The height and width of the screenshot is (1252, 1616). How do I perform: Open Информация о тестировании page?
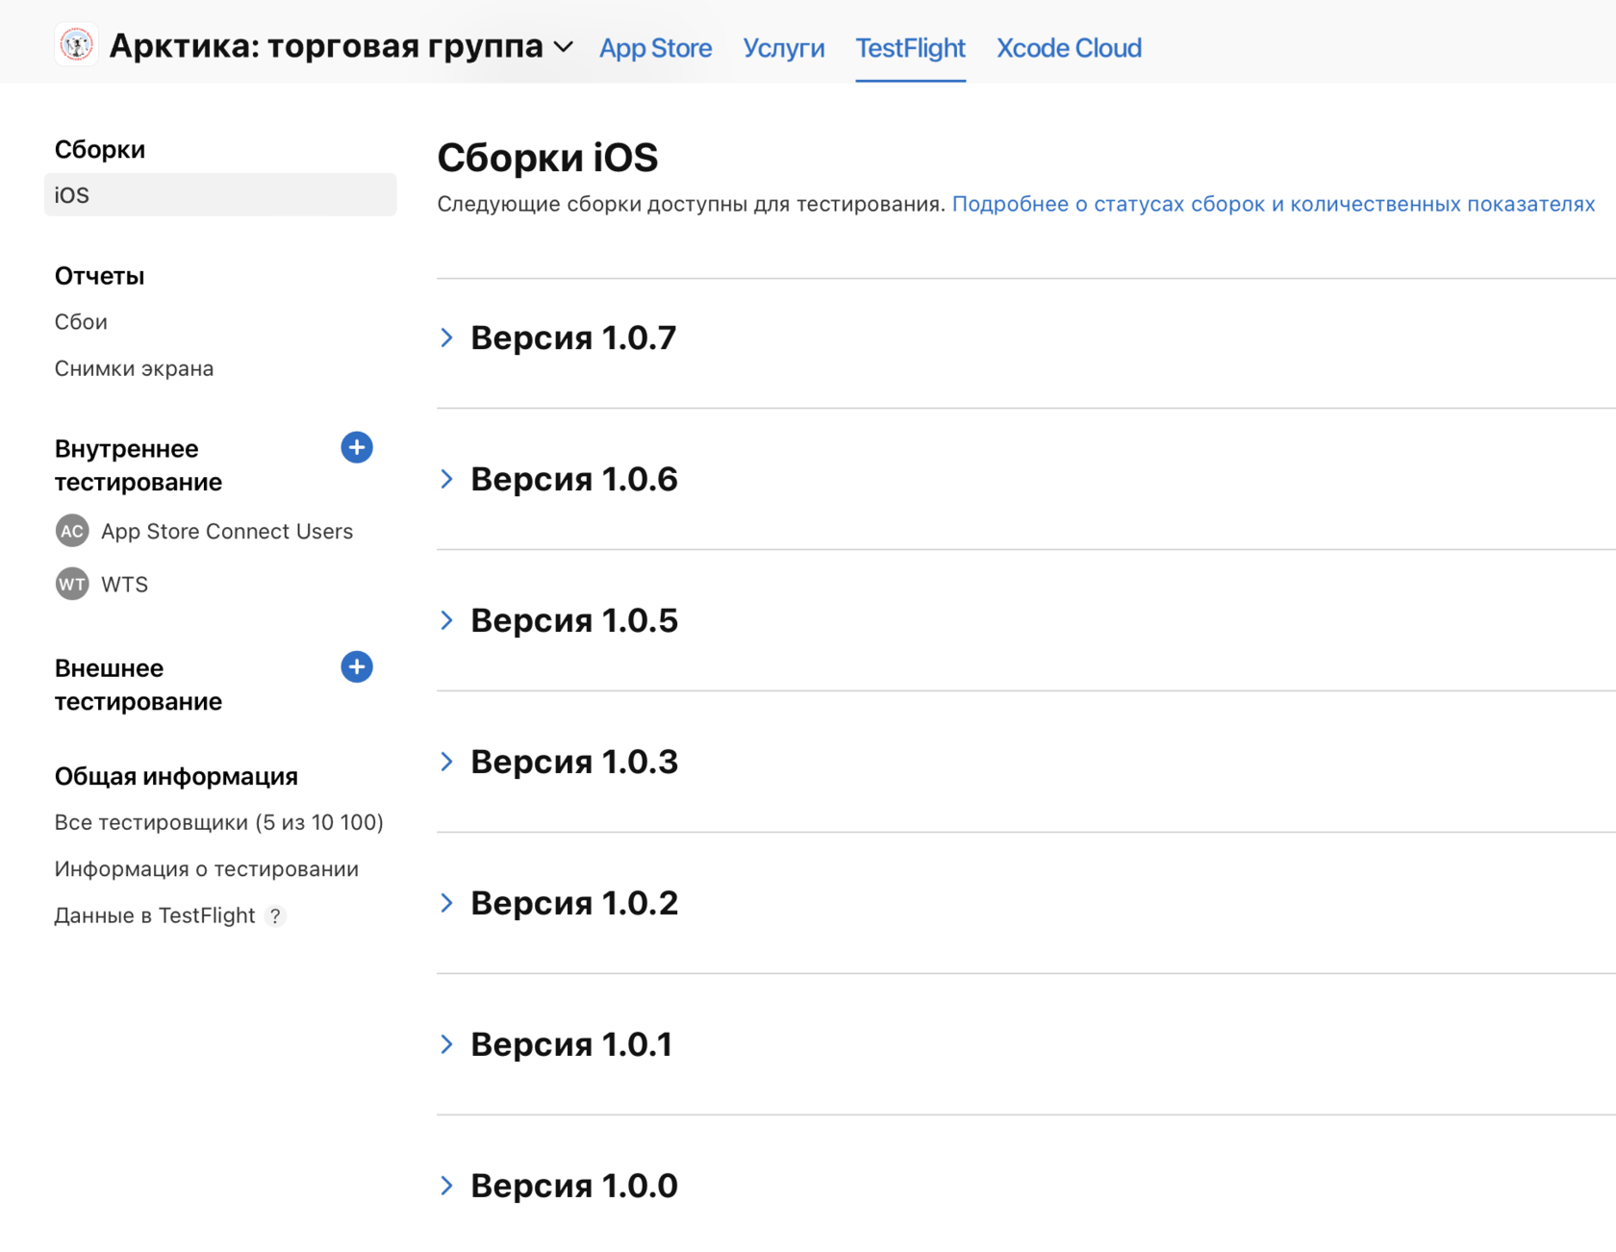pos(207,868)
